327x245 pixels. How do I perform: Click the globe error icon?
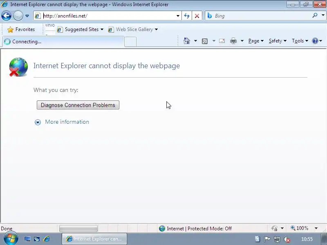[x=18, y=67]
